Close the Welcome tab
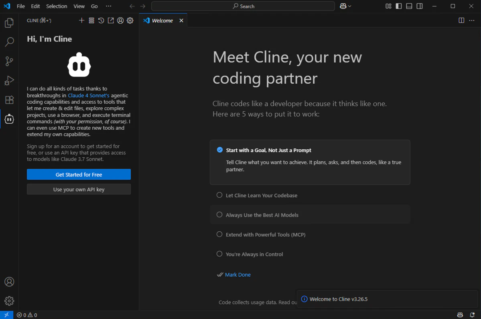This screenshot has height=319, width=481. (x=181, y=20)
